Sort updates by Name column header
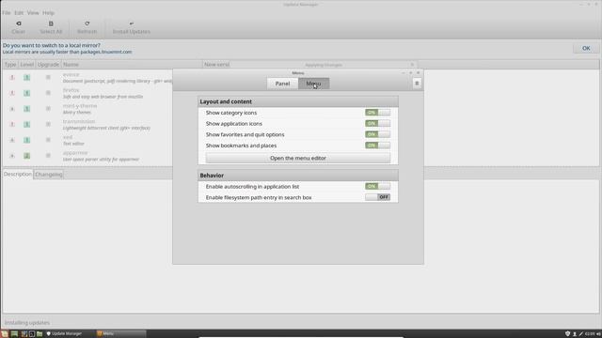The width and height of the screenshot is (602, 338). [x=132, y=65]
